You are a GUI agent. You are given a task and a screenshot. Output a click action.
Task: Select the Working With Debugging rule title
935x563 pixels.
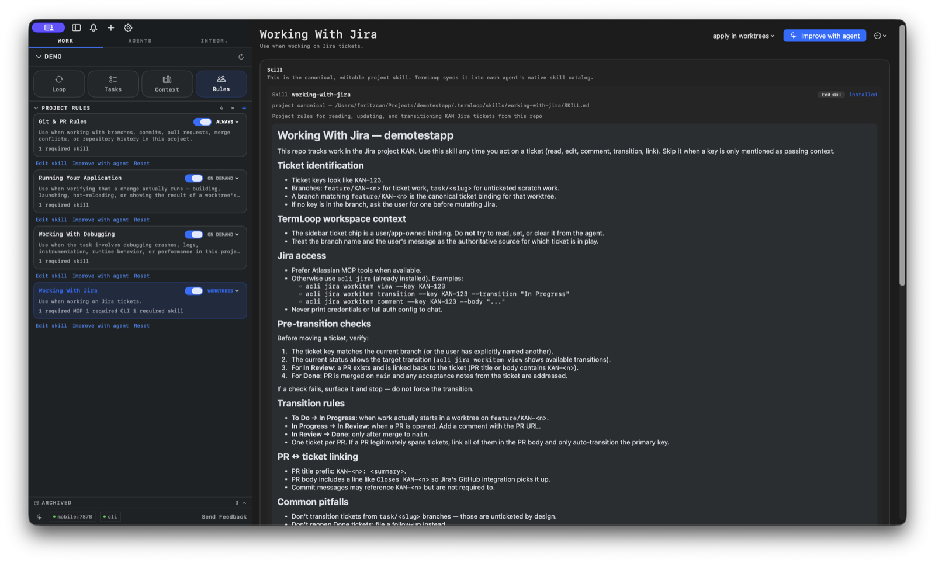(x=77, y=234)
